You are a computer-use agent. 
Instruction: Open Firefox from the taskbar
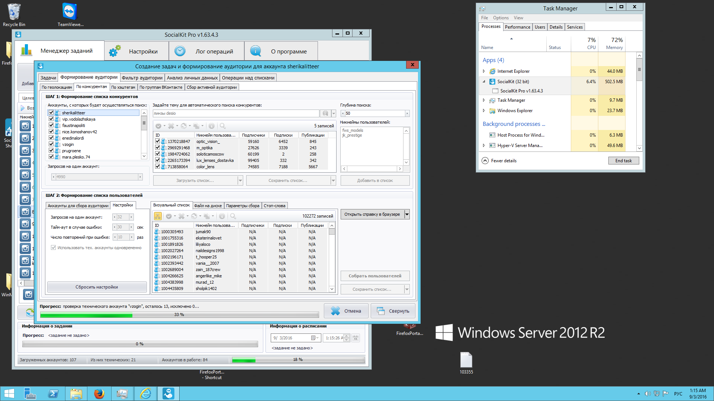(99, 394)
